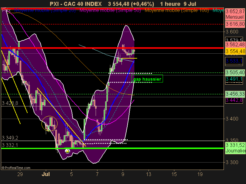Select the '3 456,33' green price label
This screenshot has width=246, height=184.
(235, 94)
